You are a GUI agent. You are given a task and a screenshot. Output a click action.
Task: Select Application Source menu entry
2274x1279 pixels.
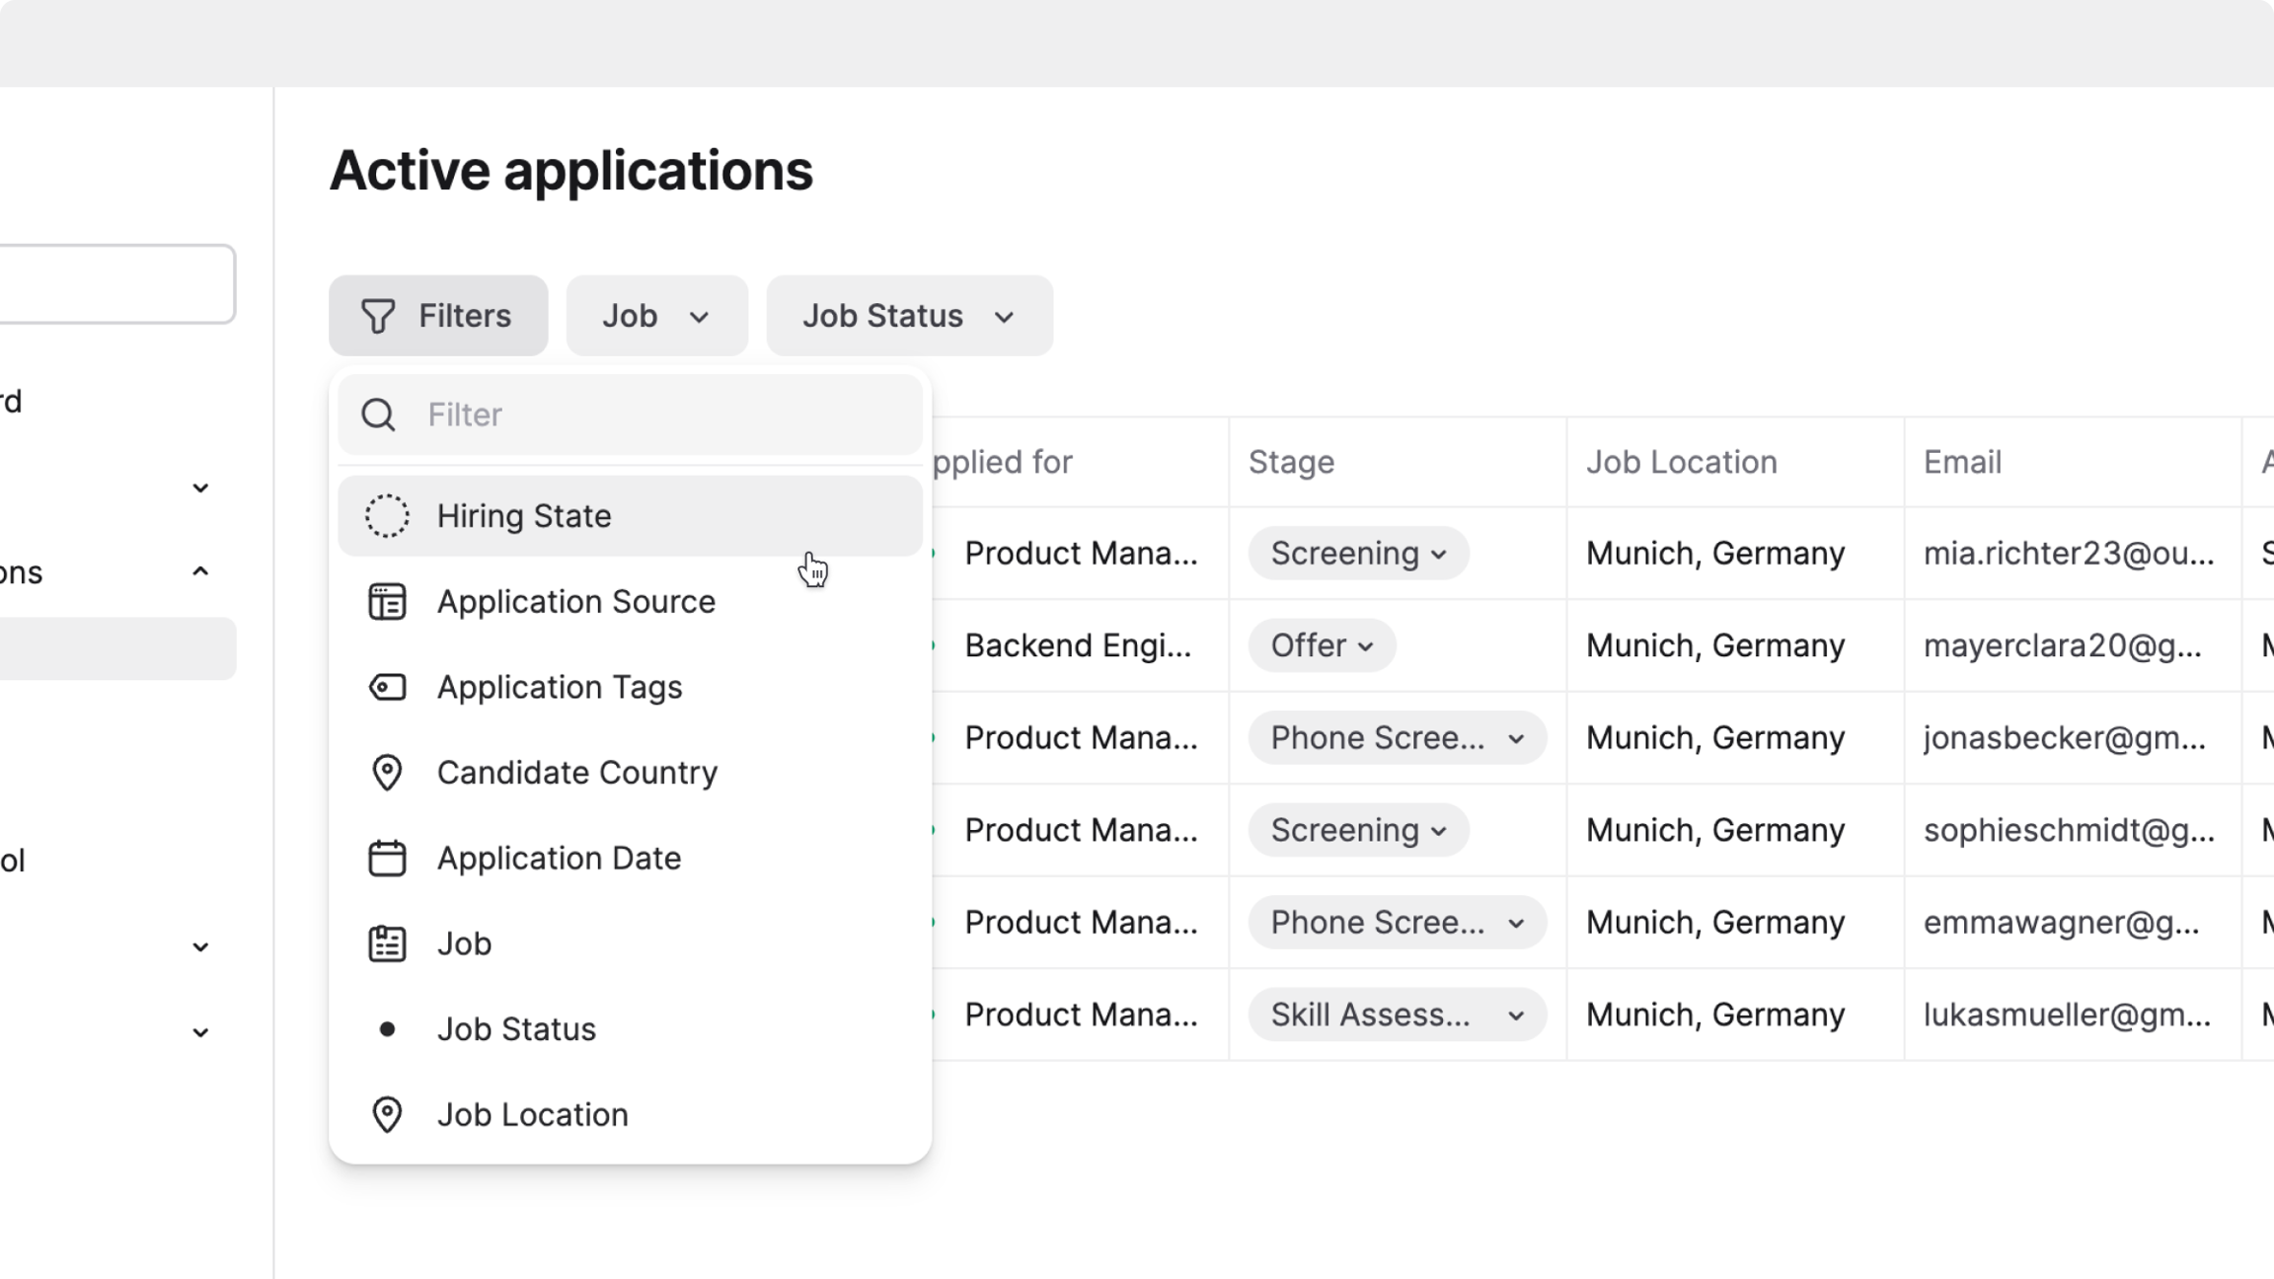(x=575, y=602)
